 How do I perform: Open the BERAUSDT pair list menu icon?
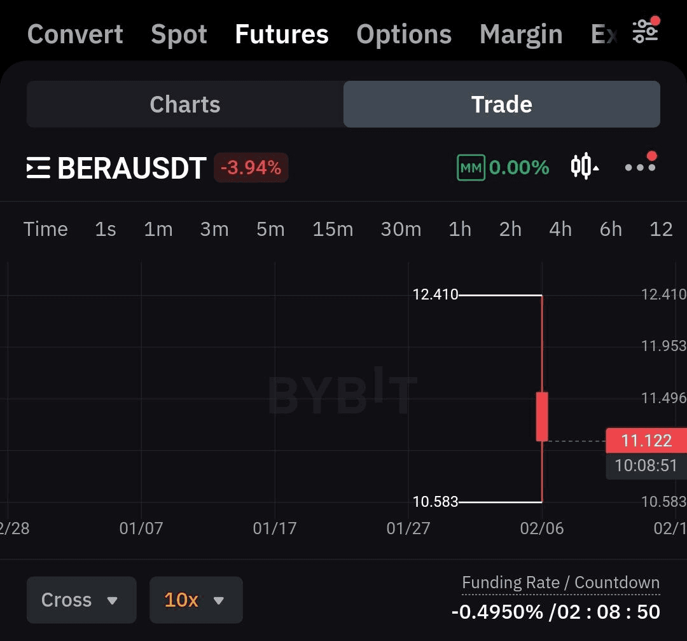(x=39, y=167)
